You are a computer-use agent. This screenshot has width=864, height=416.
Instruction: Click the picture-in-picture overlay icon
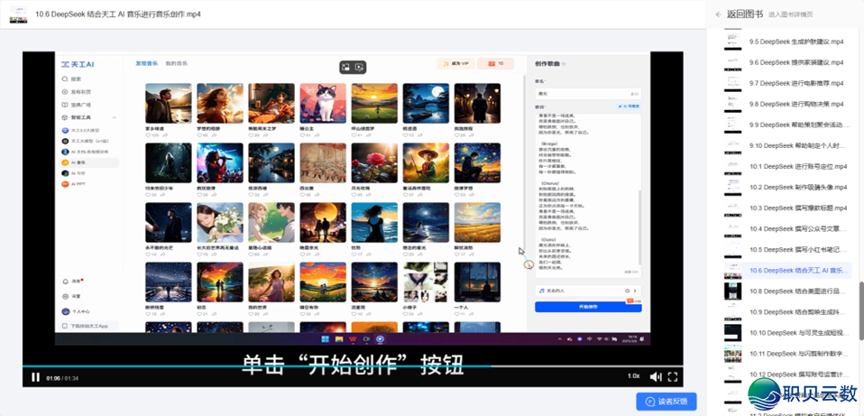(346, 67)
